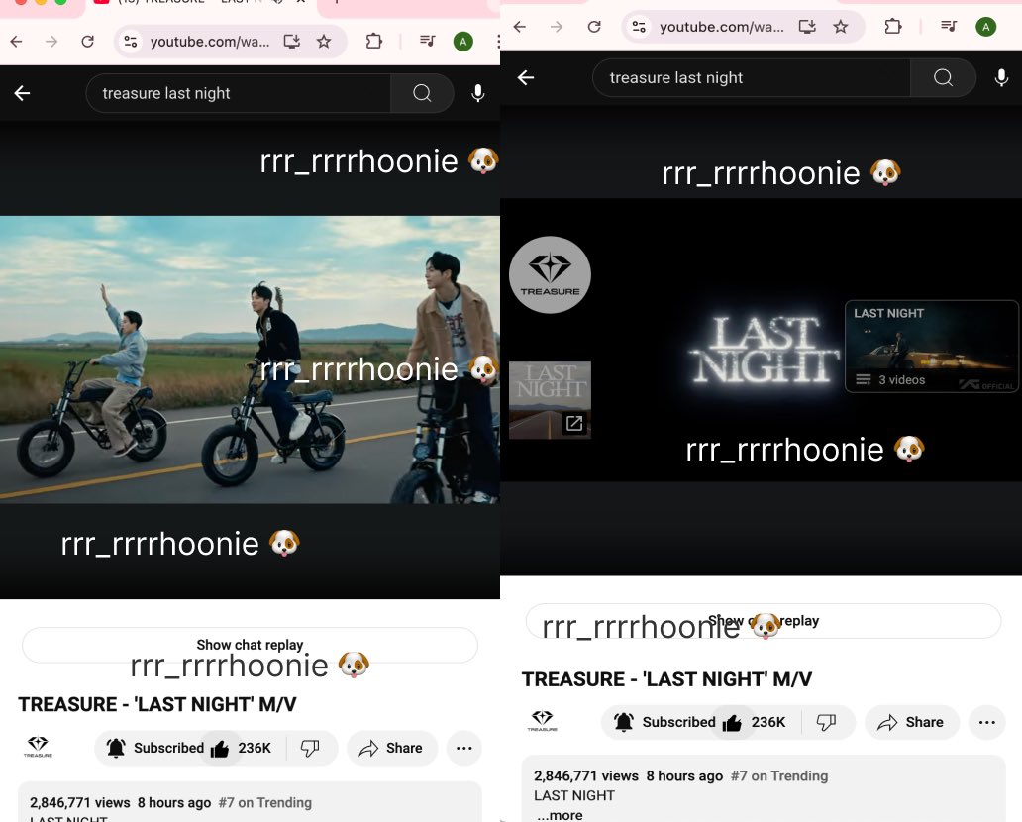Open LAST NIGHT end-screen link thumbnail
The width and height of the screenshot is (1022, 822).
(550, 400)
